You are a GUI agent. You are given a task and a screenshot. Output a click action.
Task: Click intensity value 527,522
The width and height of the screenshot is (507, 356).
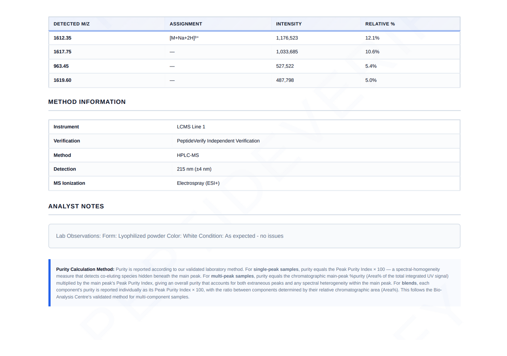tap(285, 66)
